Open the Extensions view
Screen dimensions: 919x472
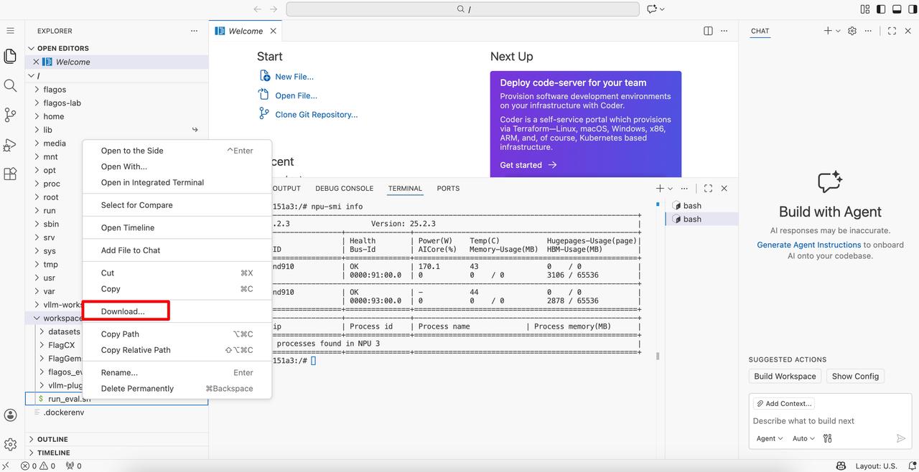(10, 174)
